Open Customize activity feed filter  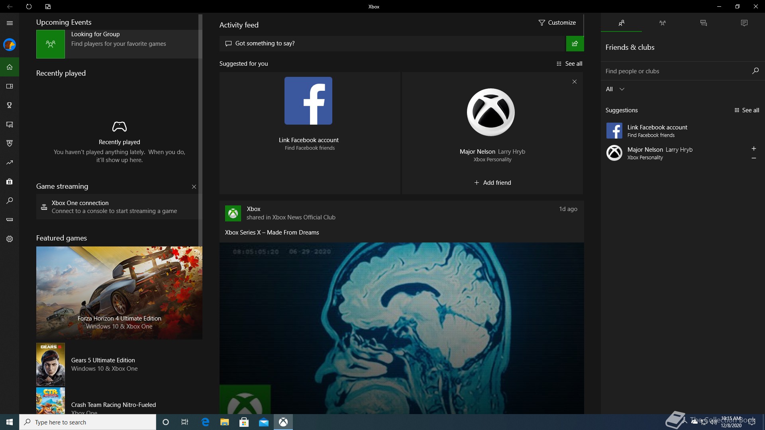click(x=557, y=23)
